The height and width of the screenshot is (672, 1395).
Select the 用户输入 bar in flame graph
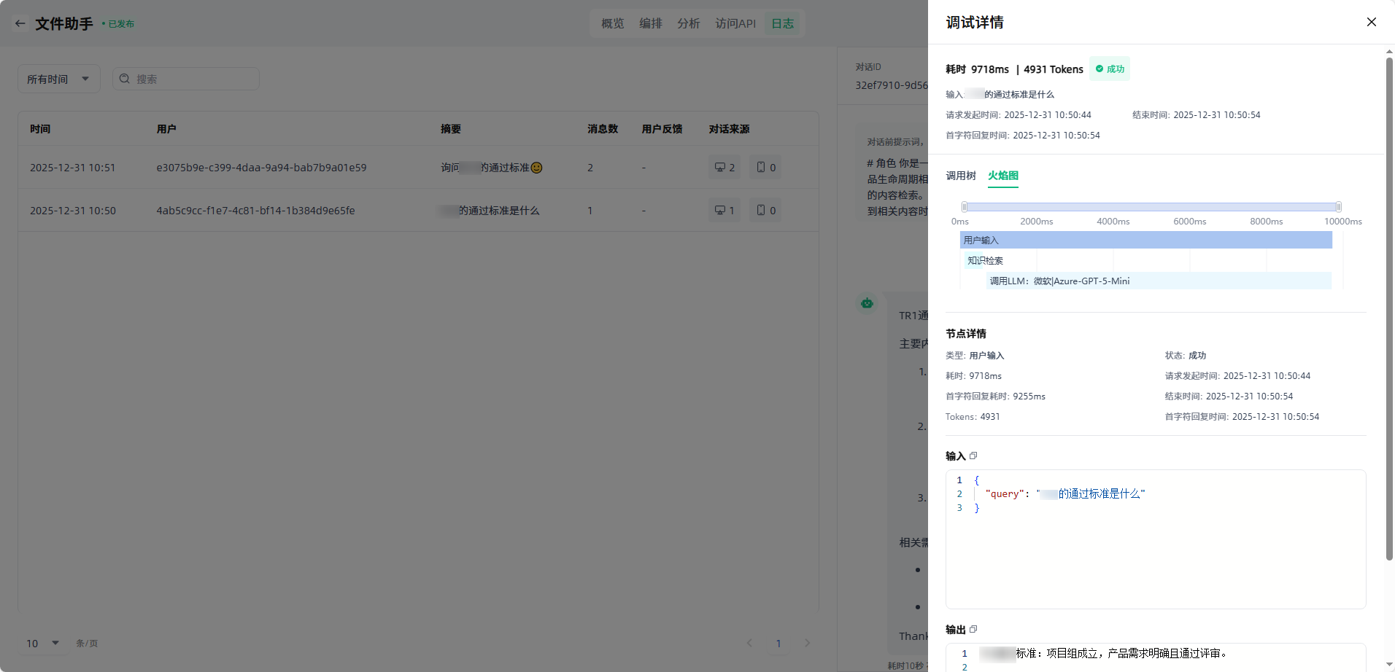(1145, 240)
